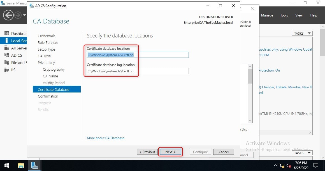
Task: Select All Servers icon in sidebar
Action: pyautogui.click(x=7, y=48)
